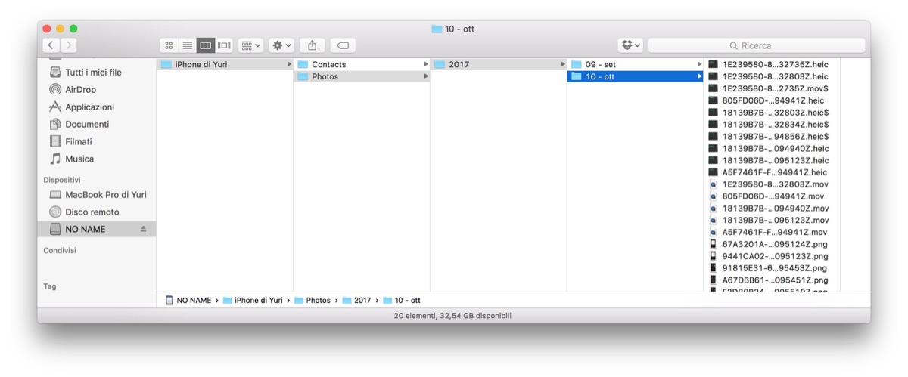Click 10 - ott in the path bar
This screenshot has height=377, width=908.
[x=402, y=301]
